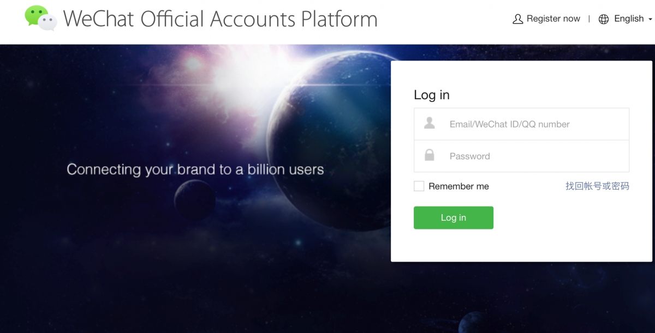Click the globe language icon
655x333 pixels.
coord(603,19)
